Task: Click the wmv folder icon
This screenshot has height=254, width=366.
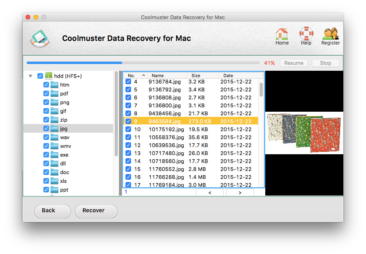Action: coord(55,146)
